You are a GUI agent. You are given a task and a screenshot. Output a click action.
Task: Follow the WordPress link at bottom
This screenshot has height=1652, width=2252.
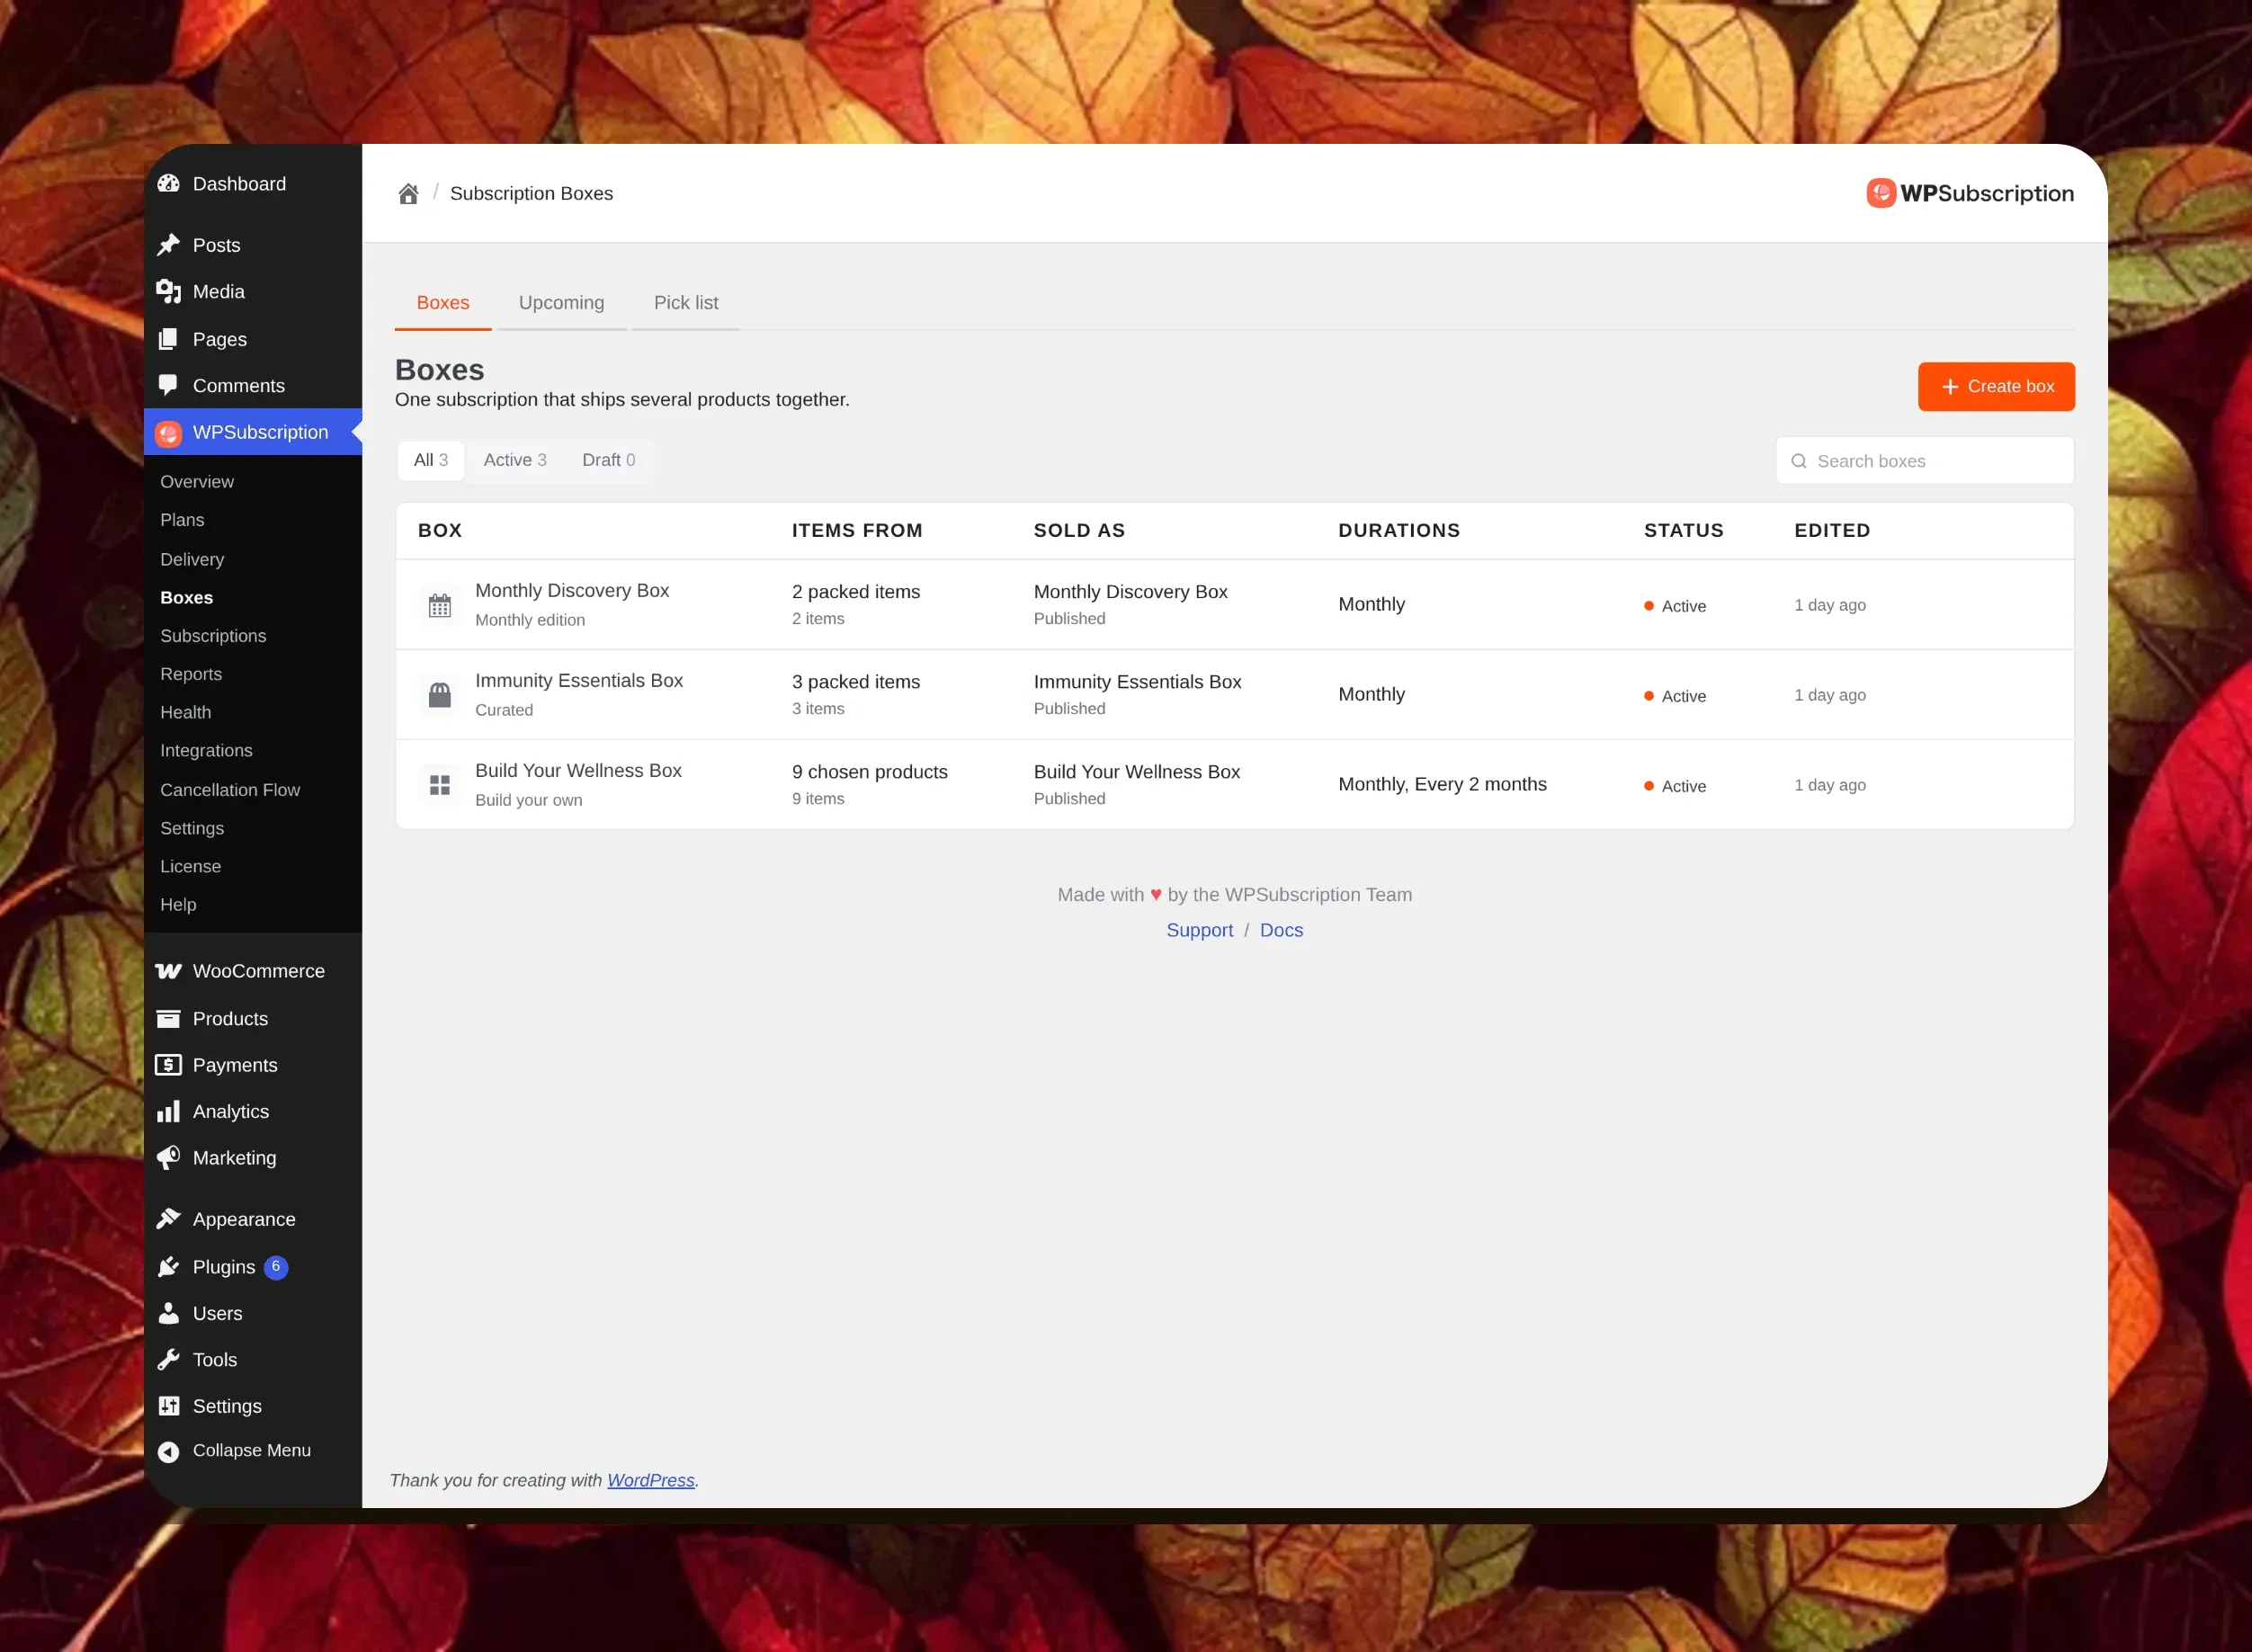[651, 1480]
